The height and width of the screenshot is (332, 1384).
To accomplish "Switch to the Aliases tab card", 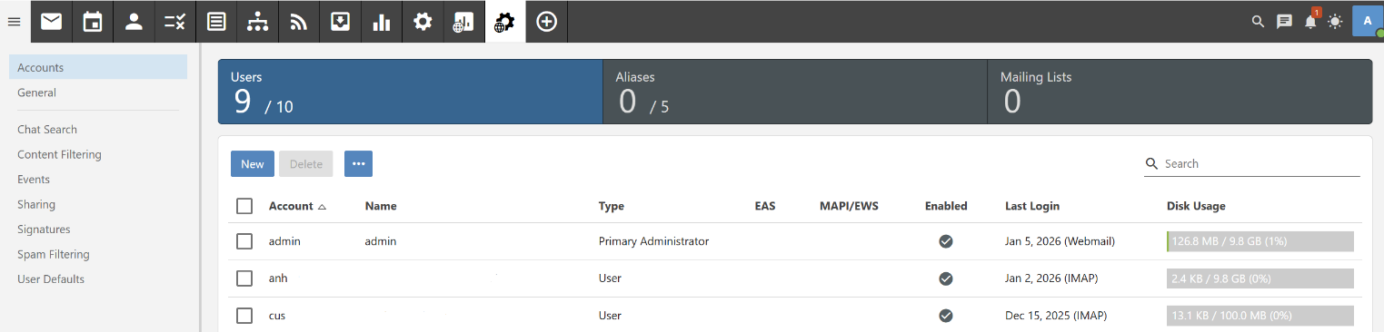I will [x=795, y=92].
